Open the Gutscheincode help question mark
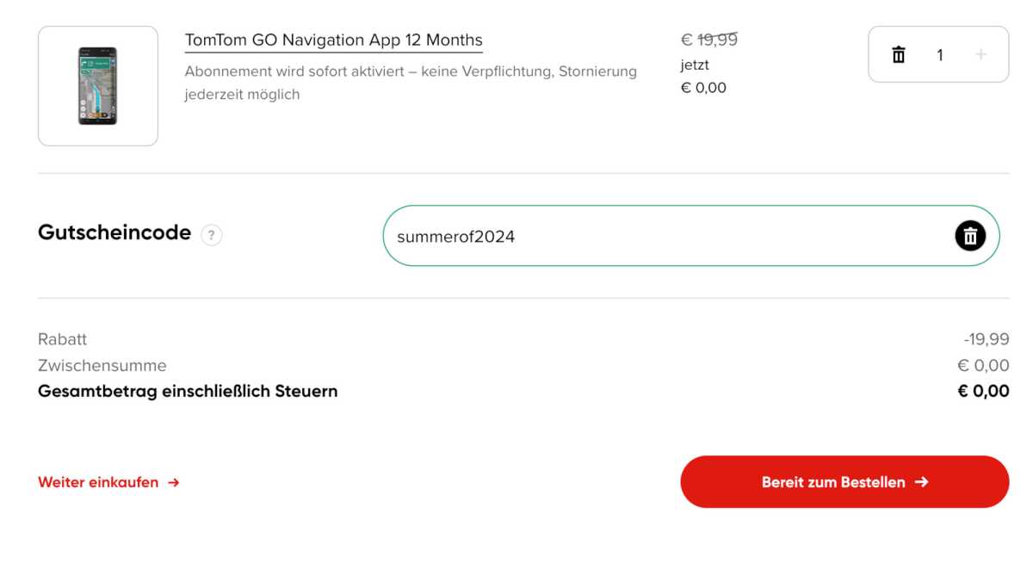Viewport: 1033px width, 581px height. click(x=211, y=235)
